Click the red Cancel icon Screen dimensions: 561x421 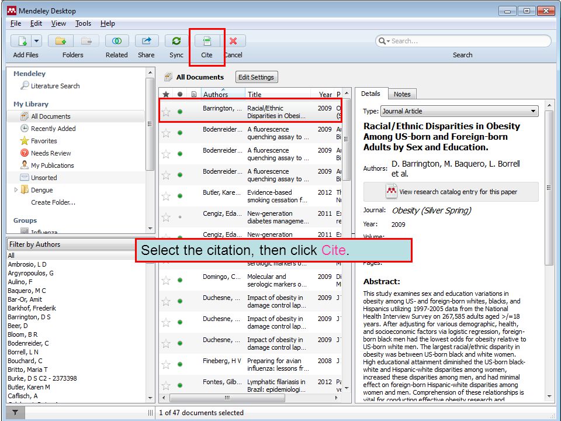(x=233, y=41)
